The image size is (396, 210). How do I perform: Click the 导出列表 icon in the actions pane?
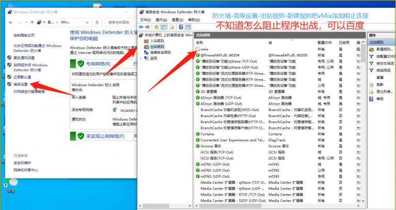point(371,91)
